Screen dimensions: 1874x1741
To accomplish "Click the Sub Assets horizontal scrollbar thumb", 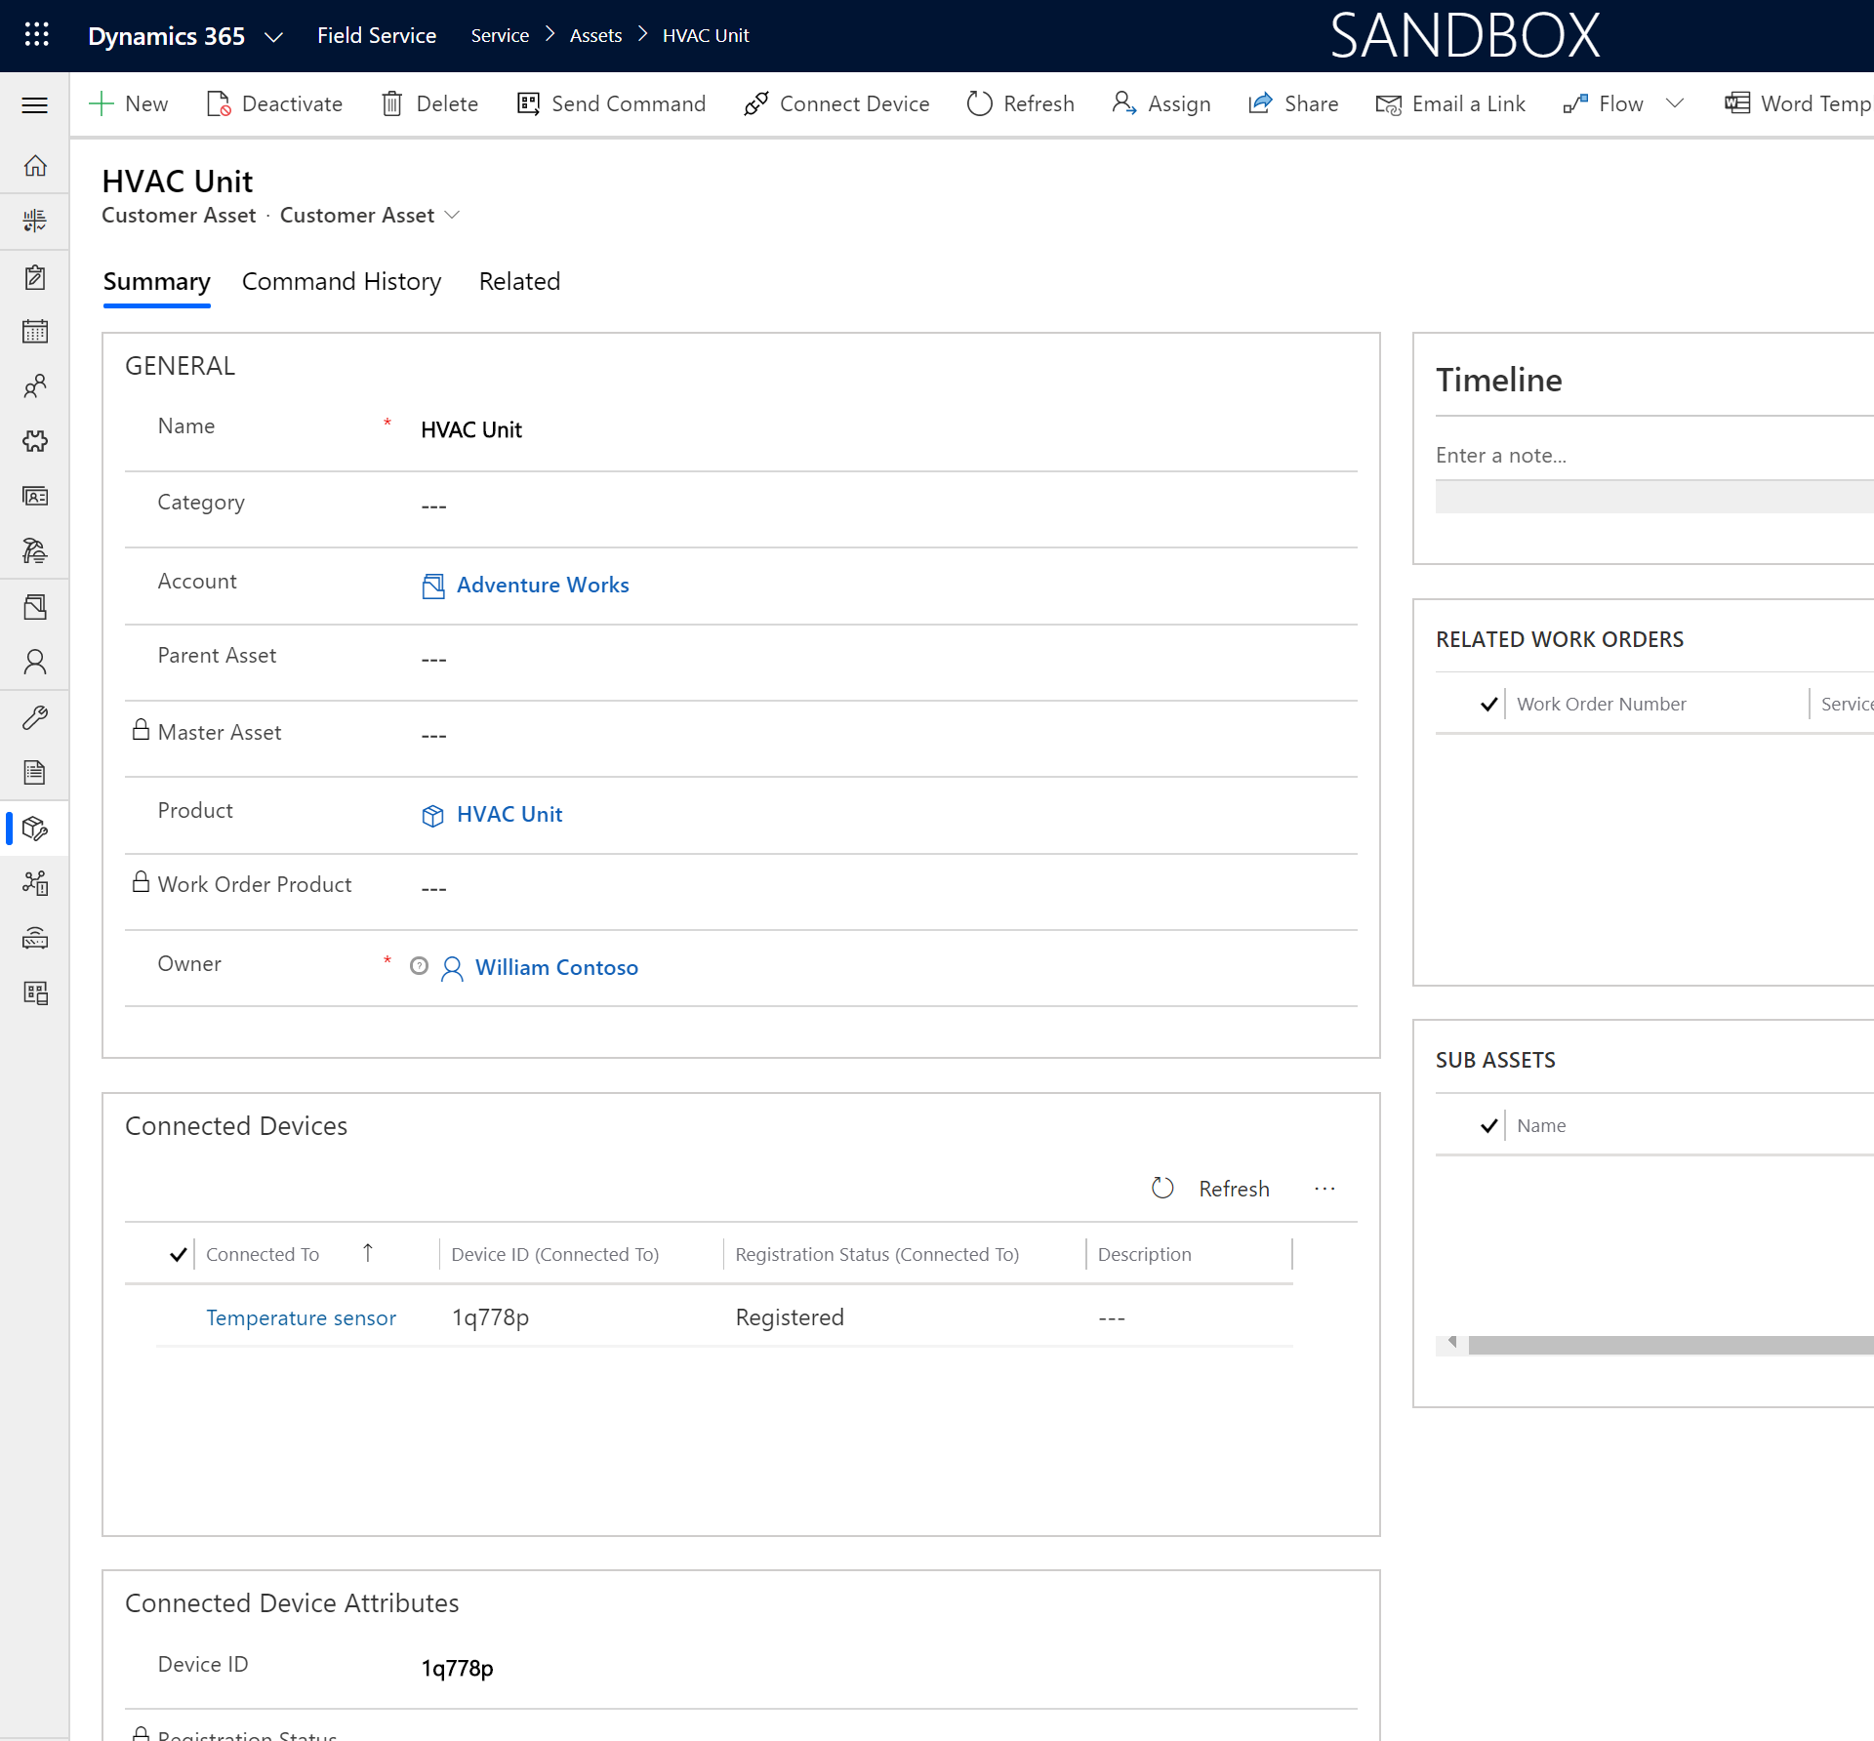I will click(x=1671, y=1345).
